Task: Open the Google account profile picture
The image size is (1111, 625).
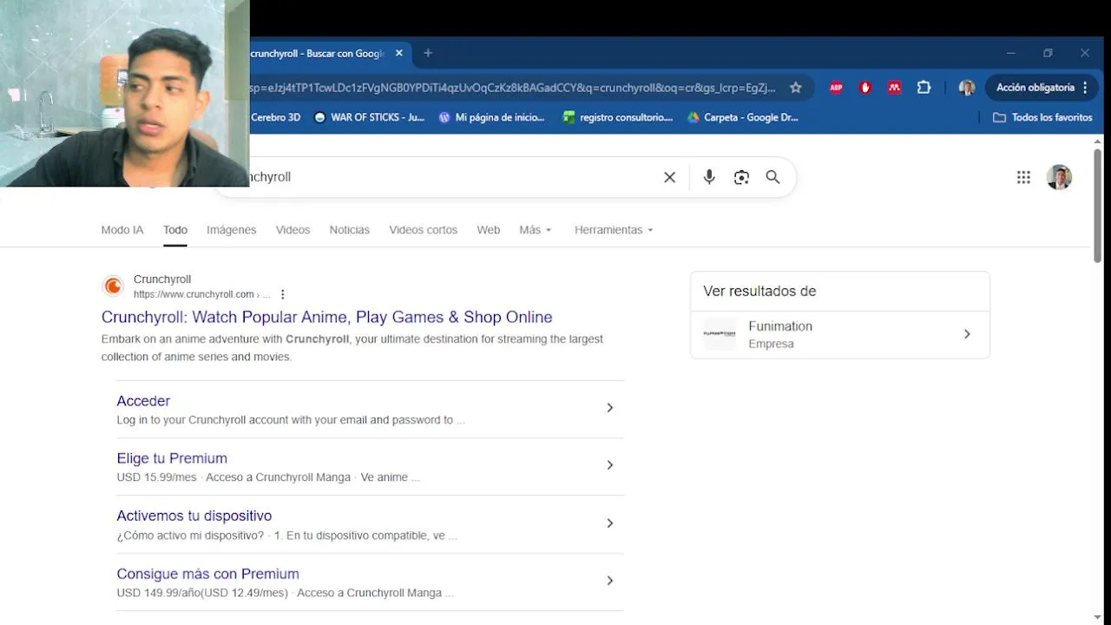Action: (x=1059, y=177)
